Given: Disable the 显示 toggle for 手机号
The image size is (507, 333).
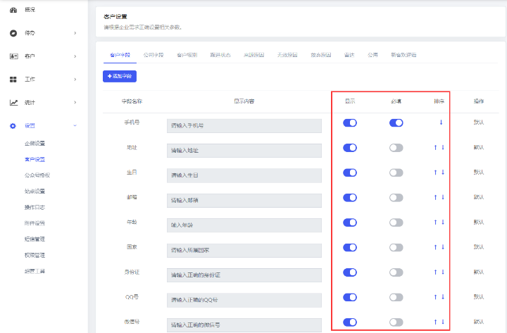Looking at the screenshot, I should tap(350, 122).
